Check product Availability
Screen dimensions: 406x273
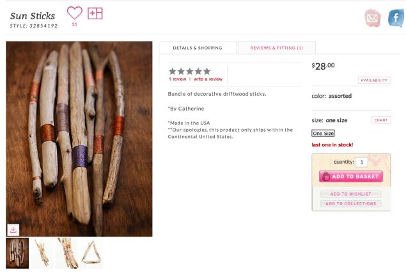click(x=374, y=81)
